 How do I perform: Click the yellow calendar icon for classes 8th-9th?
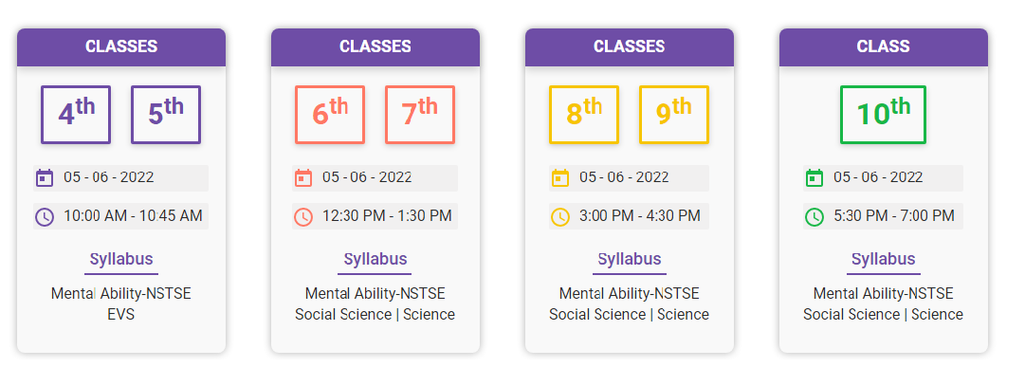point(560,178)
